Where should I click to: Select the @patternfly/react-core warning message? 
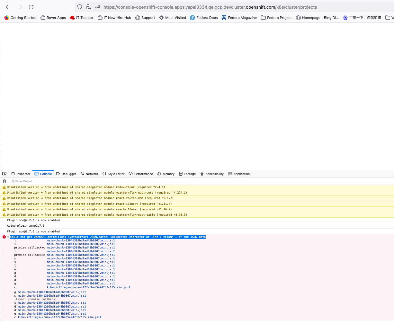[x=97, y=193]
